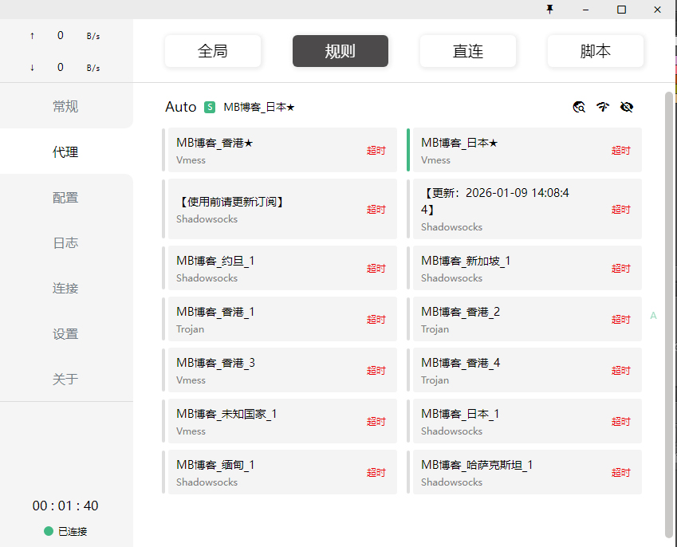Toggle hide proxies crossed-eye icon
The width and height of the screenshot is (677, 547).
tap(627, 107)
